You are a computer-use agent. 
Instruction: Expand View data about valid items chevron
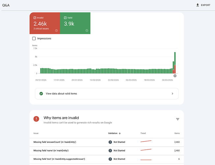(x=172, y=94)
